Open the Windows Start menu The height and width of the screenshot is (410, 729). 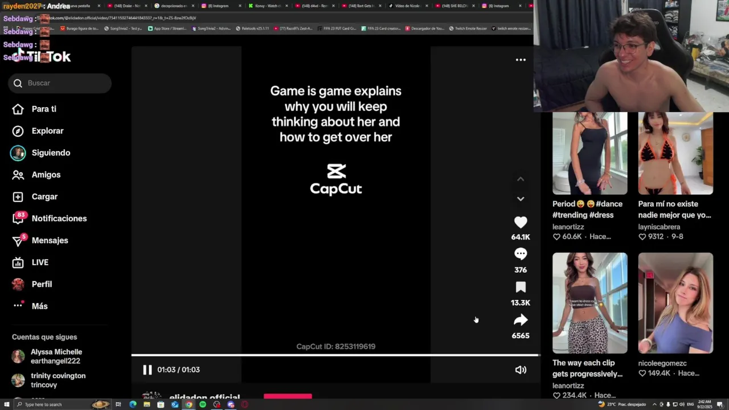tap(6, 404)
